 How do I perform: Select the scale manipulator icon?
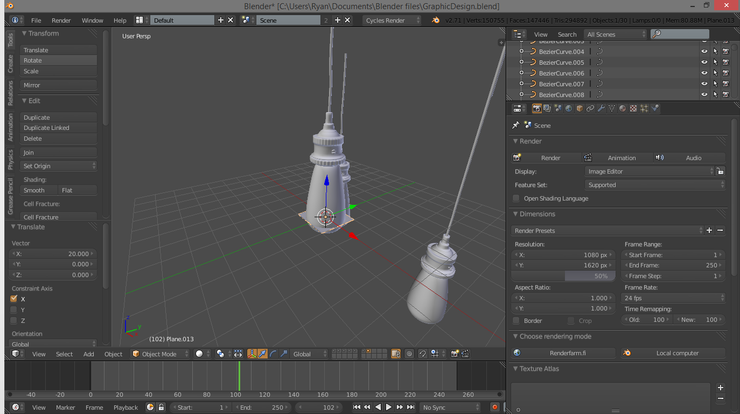pos(283,354)
